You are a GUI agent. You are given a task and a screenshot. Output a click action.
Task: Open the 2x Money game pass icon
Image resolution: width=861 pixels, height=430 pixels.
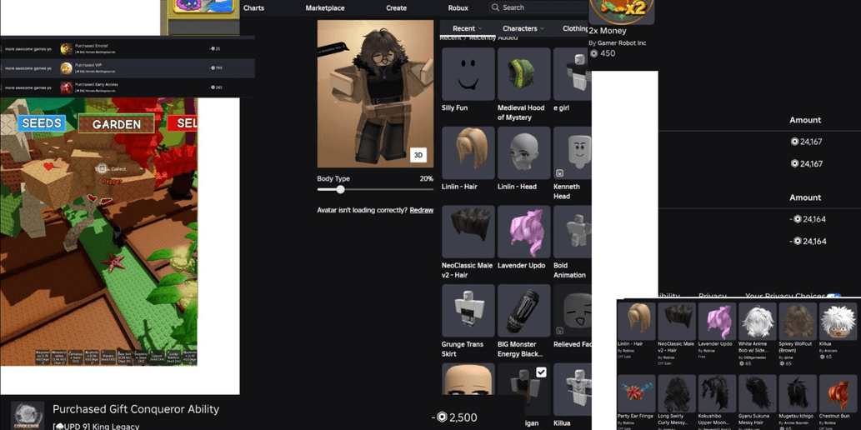click(621, 12)
